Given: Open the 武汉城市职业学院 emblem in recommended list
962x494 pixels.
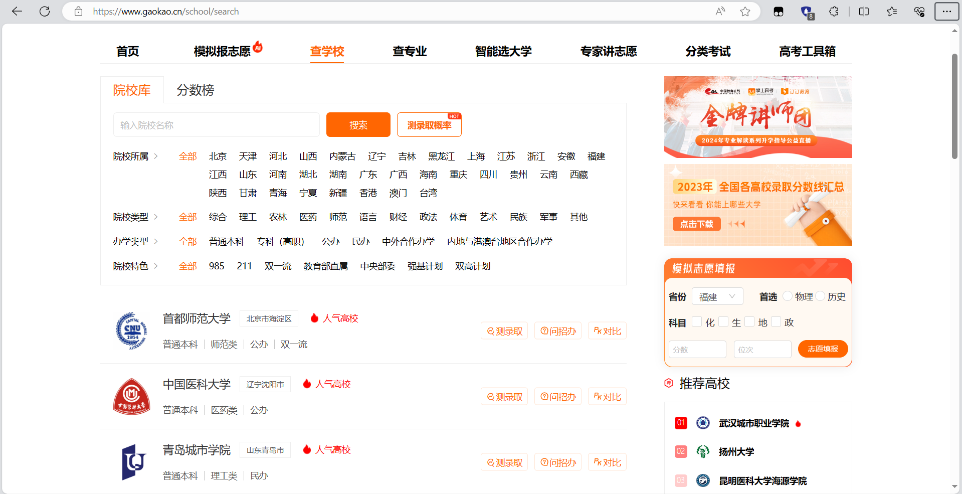Looking at the screenshot, I should [703, 423].
